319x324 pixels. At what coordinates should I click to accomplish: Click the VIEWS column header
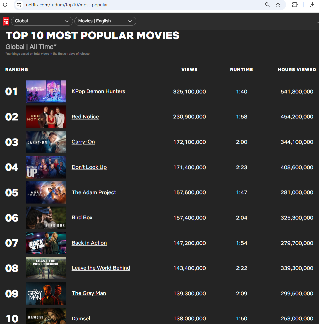tap(189, 70)
